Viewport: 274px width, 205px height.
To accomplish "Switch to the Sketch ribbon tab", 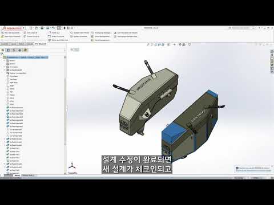I will [21, 44].
